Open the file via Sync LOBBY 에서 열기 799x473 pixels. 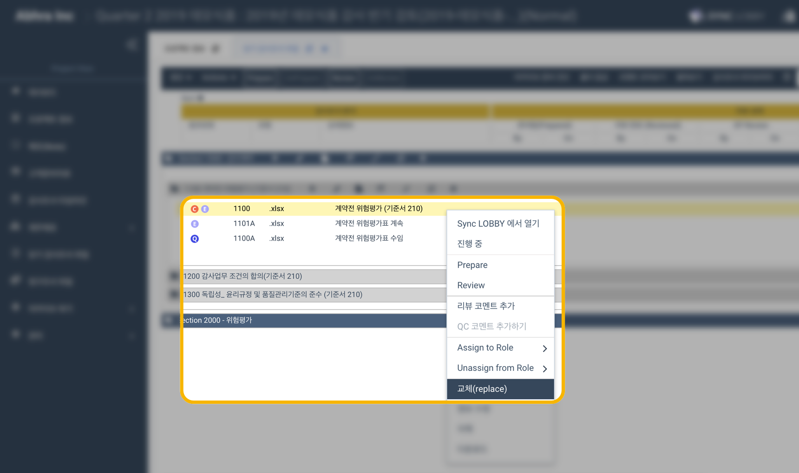pyautogui.click(x=498, y=223)
